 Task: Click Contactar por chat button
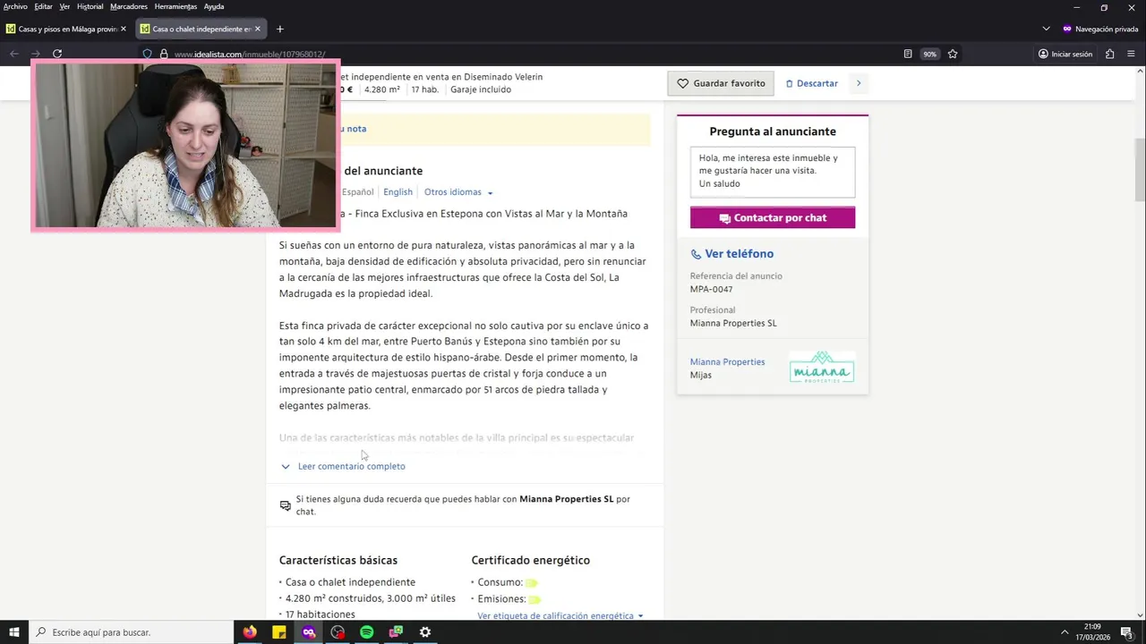coord(773,217)
